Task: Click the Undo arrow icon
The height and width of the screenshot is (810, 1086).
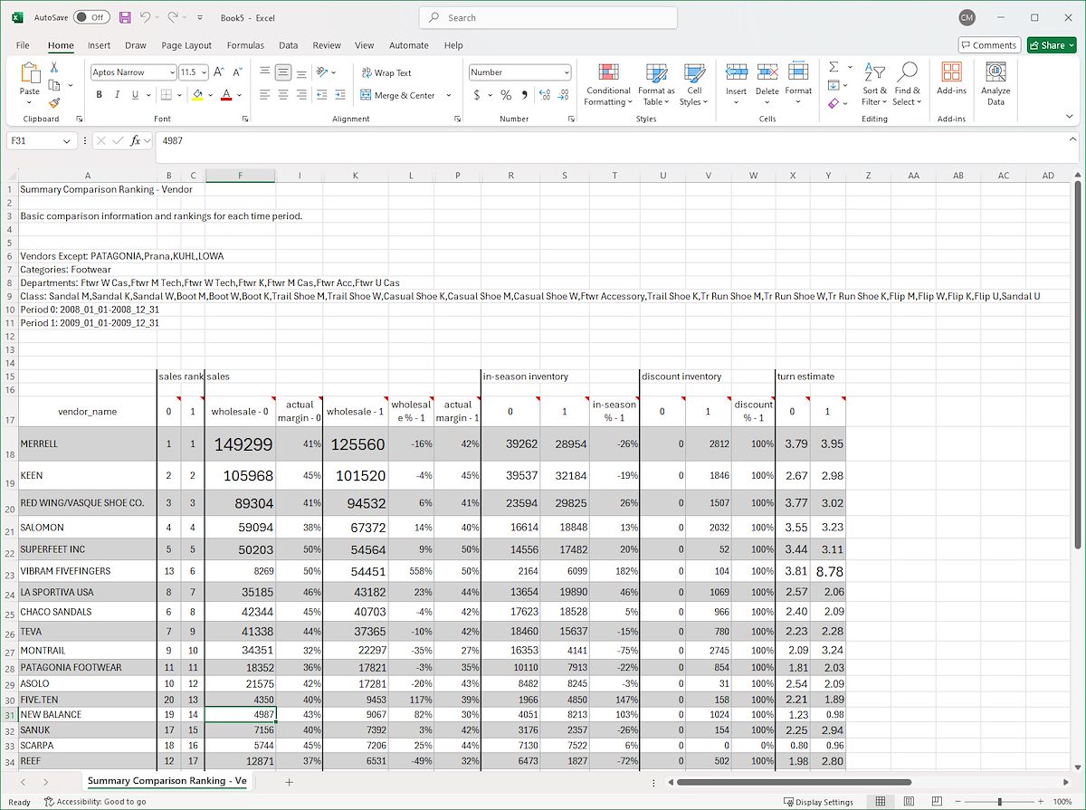Action: [147, 17]
